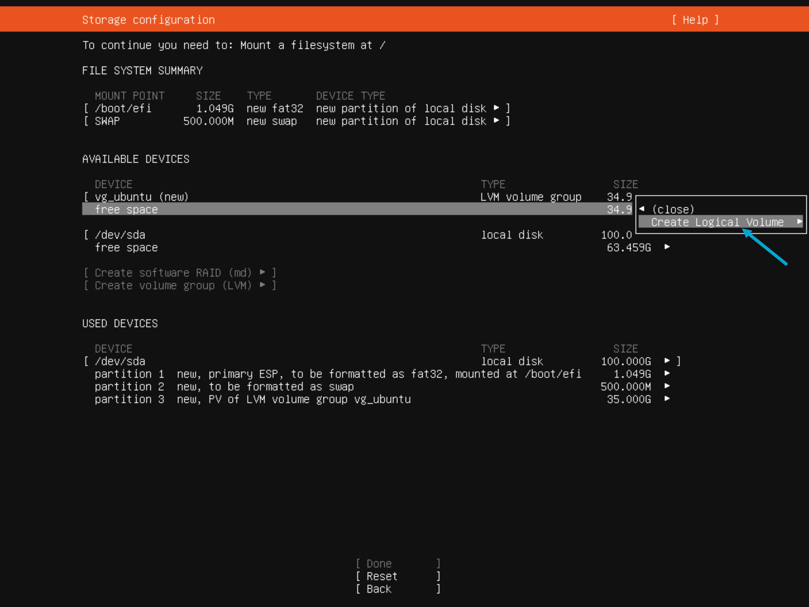The height and width of the screenshot is (607, 809).
Task: Click arrow beside partition 3 size 35.000G
Action: click(x=667, y=399)
